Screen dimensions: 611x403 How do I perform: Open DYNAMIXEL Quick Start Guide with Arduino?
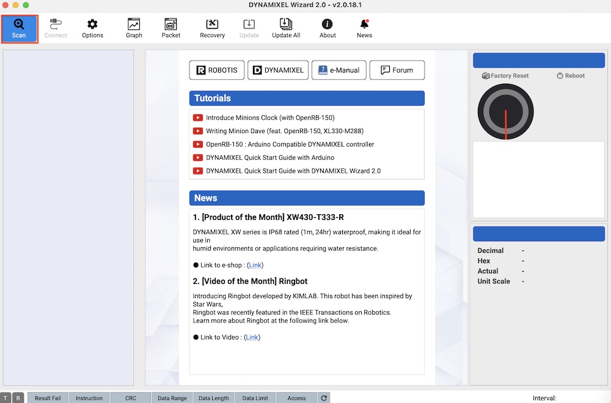point(269,158)
